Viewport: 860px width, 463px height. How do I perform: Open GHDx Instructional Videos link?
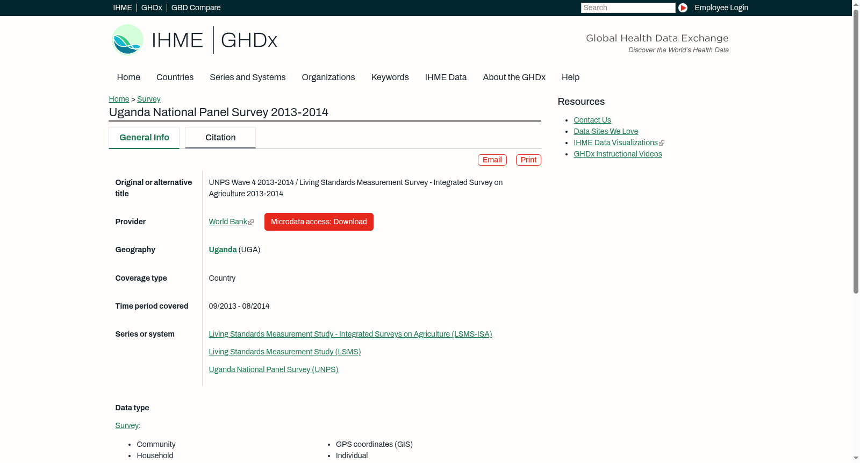tap(618, 154)
